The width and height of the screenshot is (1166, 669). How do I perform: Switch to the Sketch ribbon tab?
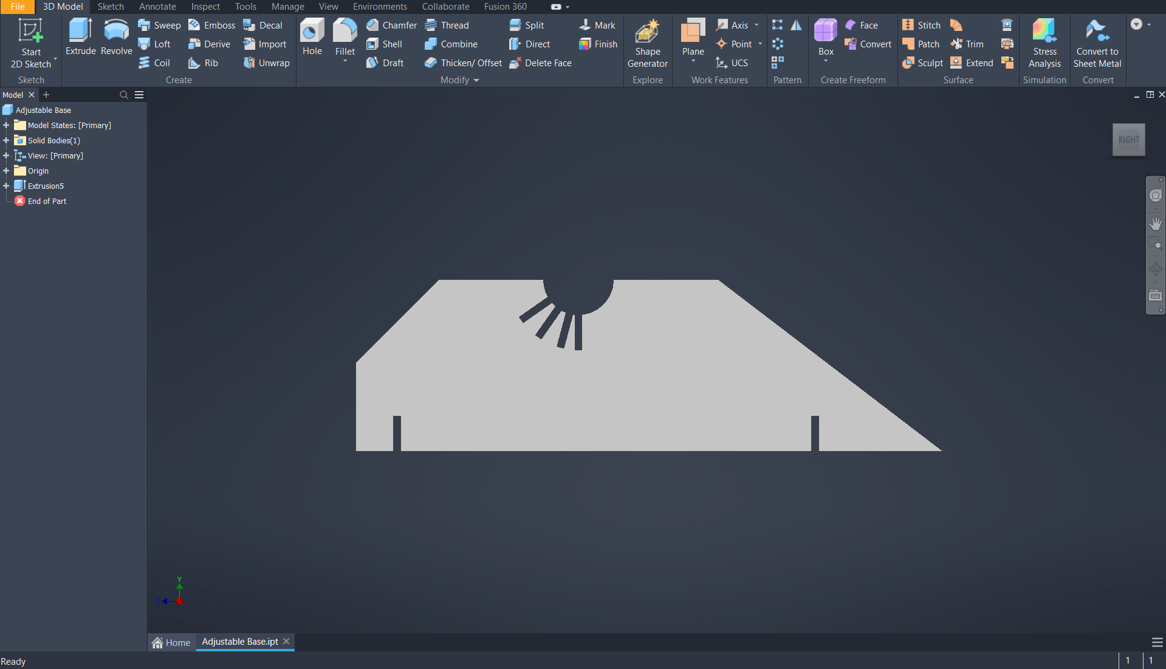111,7
